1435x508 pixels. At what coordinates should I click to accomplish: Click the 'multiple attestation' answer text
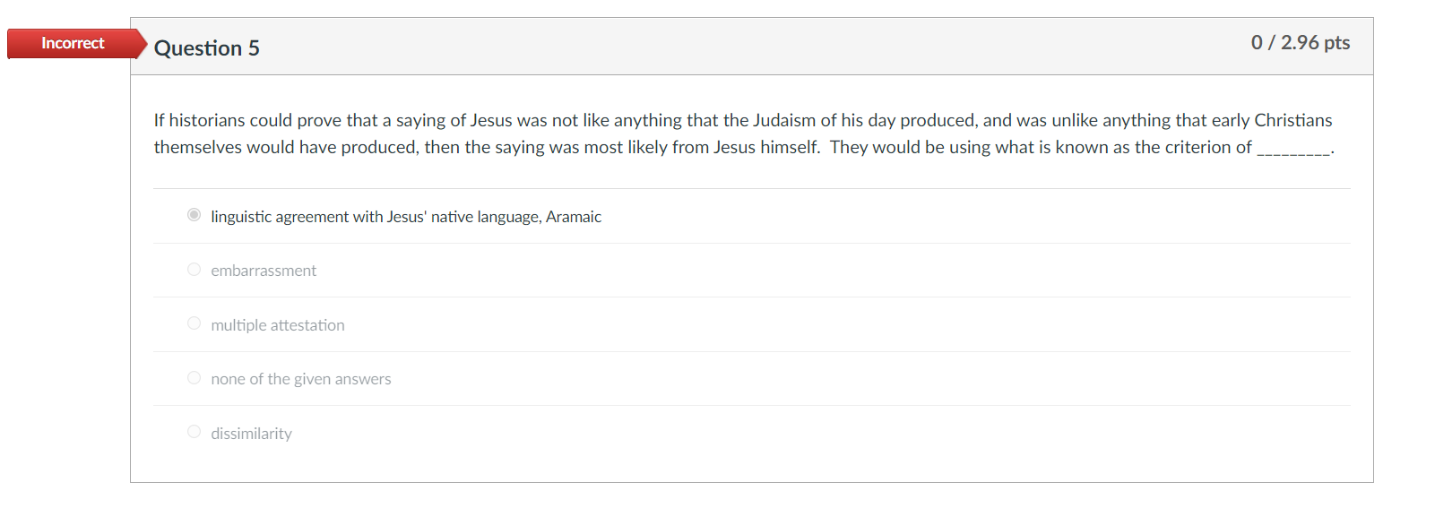click(x=278, y=325)
